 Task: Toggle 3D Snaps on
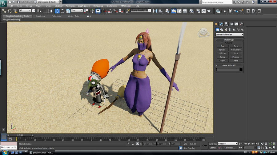(104, 11)
